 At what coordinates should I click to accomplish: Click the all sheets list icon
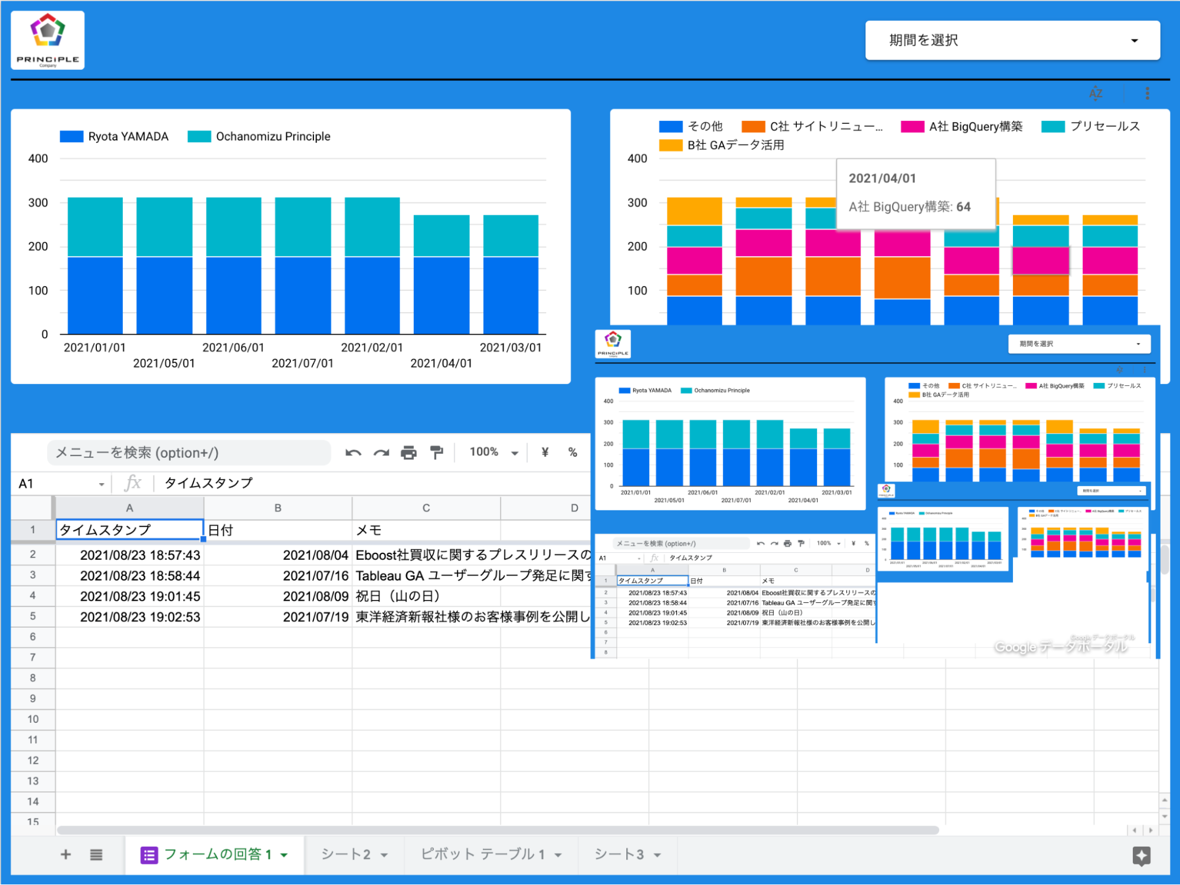96,854
